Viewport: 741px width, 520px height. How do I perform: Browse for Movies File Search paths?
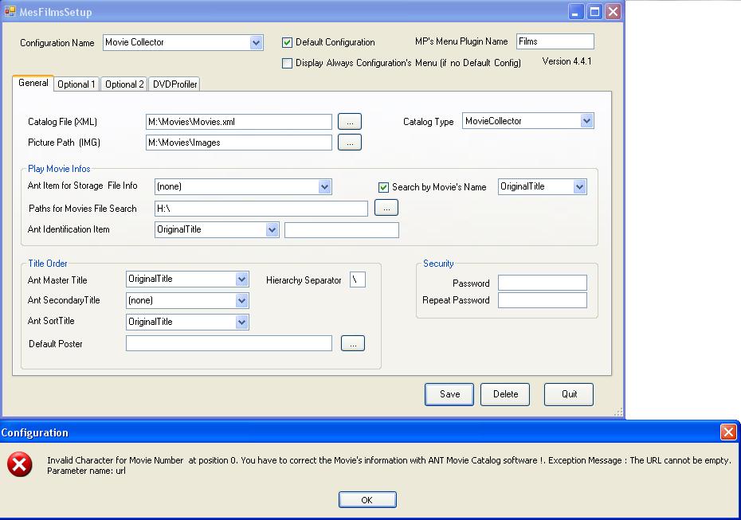386,208
